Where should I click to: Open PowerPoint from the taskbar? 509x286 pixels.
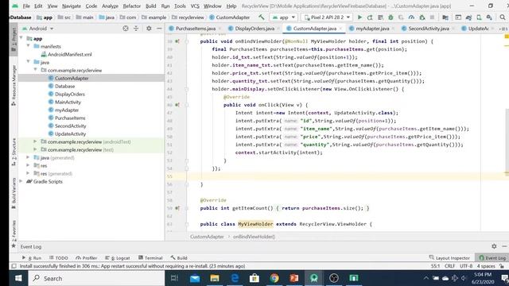294,278
